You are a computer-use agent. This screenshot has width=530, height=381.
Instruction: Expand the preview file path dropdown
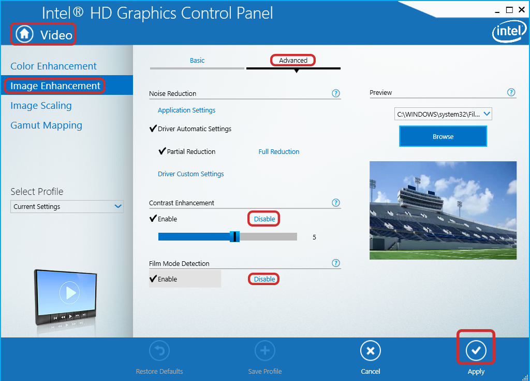pos(443,114)
